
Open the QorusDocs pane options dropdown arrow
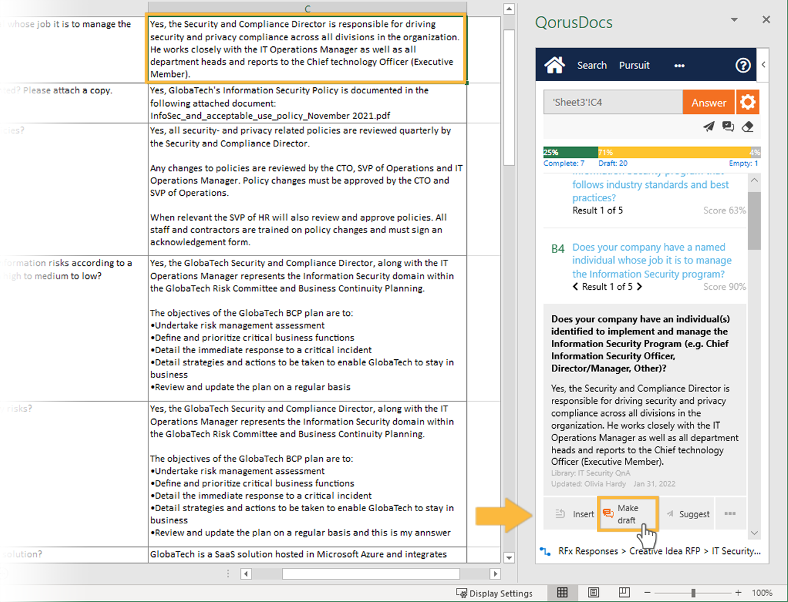click(734, 20)
